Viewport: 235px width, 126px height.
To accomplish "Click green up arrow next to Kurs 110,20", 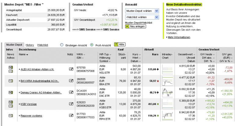I will pyautogui.click(x=158, y=116).
